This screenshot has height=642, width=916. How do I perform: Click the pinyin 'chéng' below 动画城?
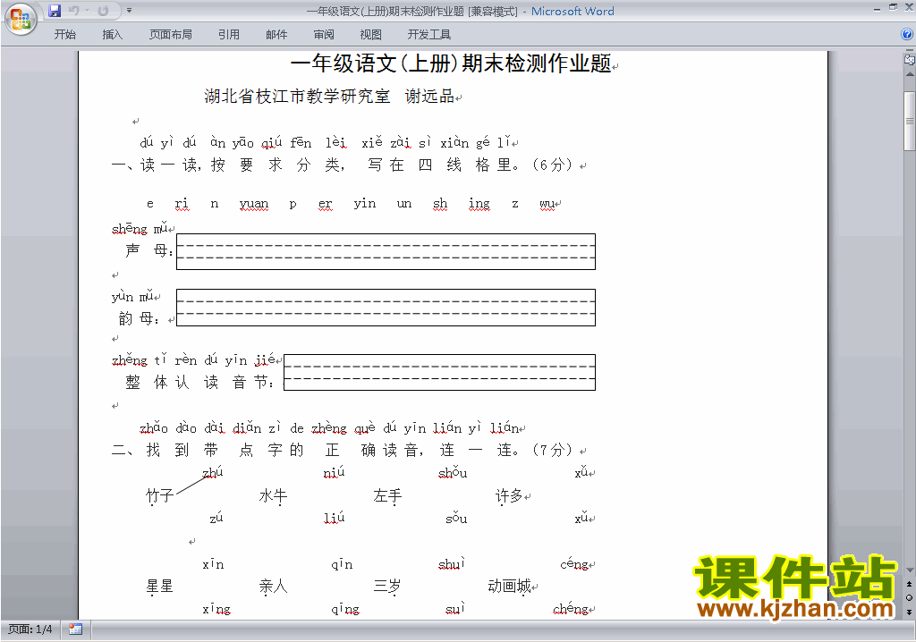tap(571, 609)
